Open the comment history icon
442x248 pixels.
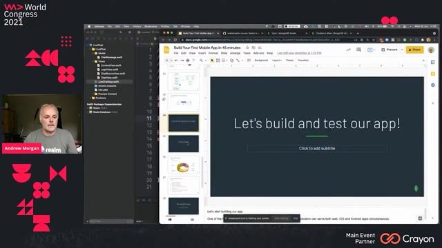pyautogui.click(x=358, y=50)
